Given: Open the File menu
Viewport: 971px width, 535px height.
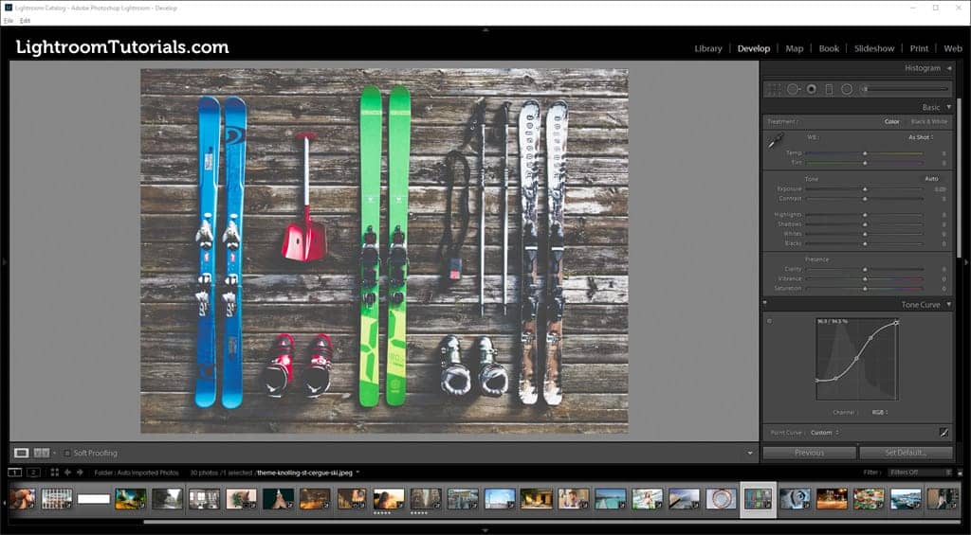Looking at the screenshot, I should tap(9, 20).
